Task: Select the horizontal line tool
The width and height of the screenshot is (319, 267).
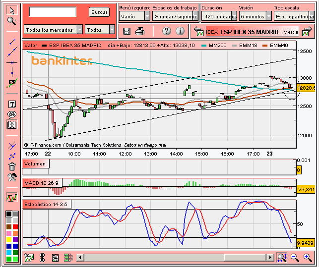Action: point(12,62)
